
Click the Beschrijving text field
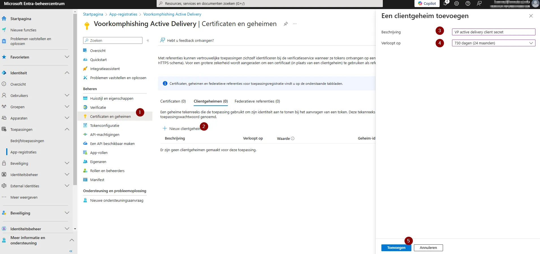494,32
